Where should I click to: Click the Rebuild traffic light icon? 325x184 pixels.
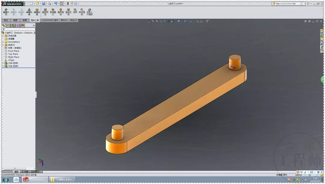click(68, 4)
